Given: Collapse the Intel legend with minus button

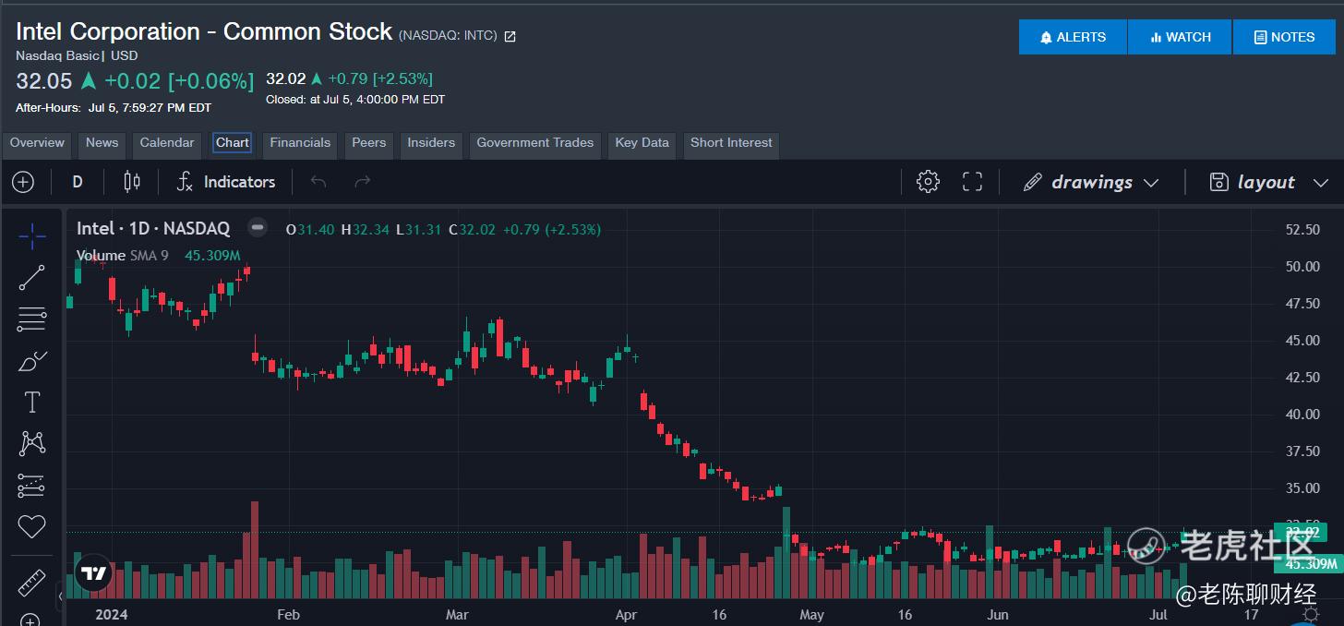Looking at the screenshot, I should pyautogui.click(x=258, y=227).
